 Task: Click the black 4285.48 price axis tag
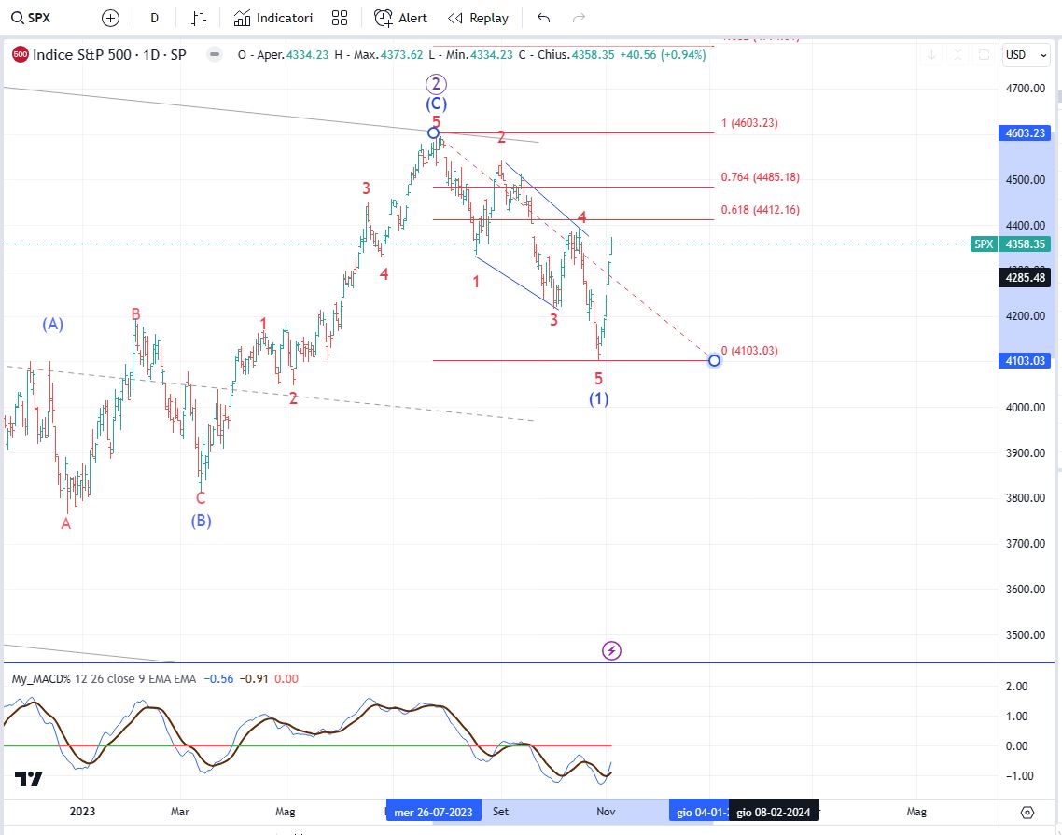[x=1026, y=278]
